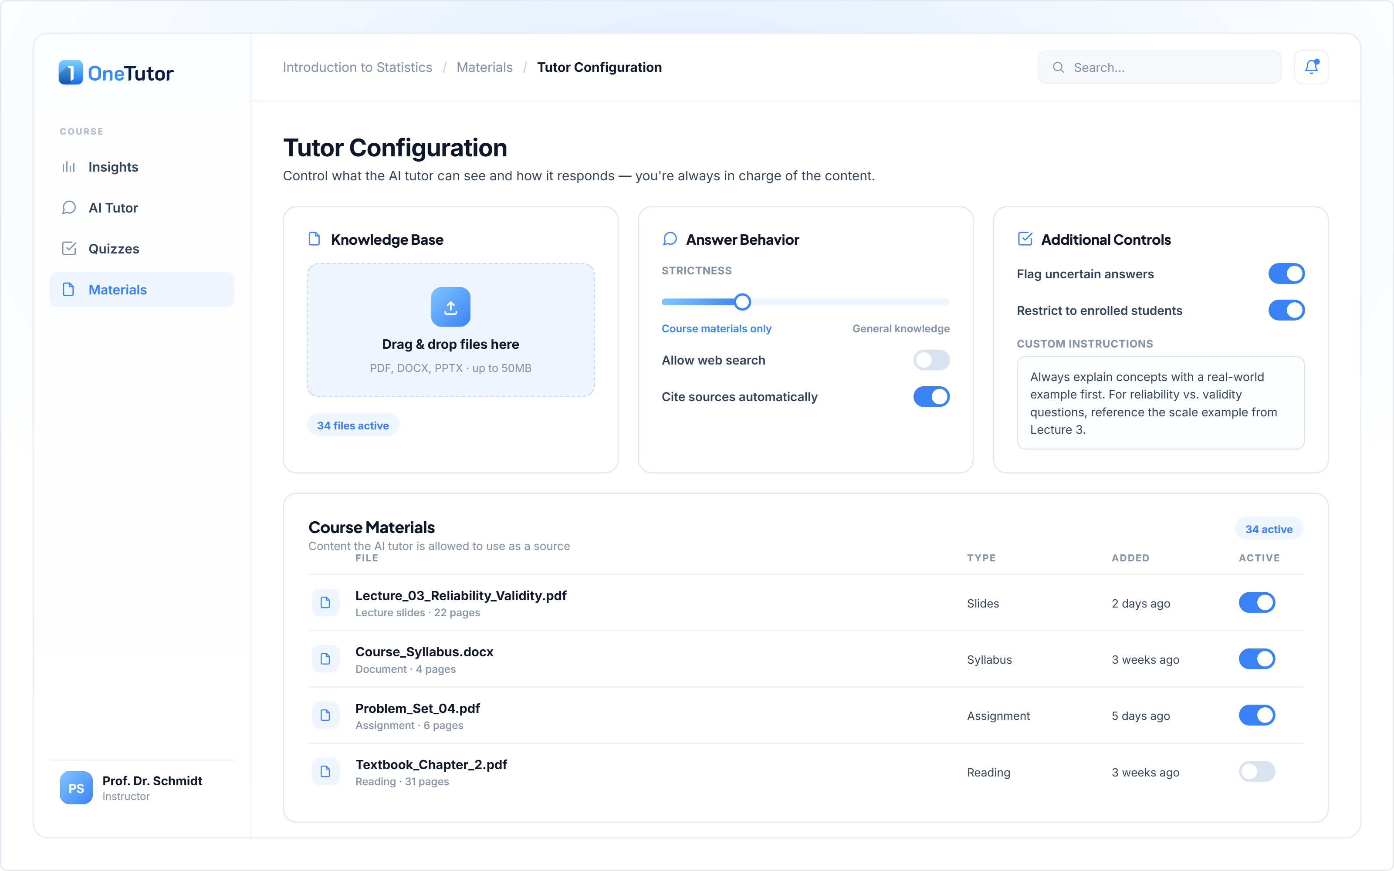Click the Quizzes checkbox icon in sidebar

[x=68, y=248]
